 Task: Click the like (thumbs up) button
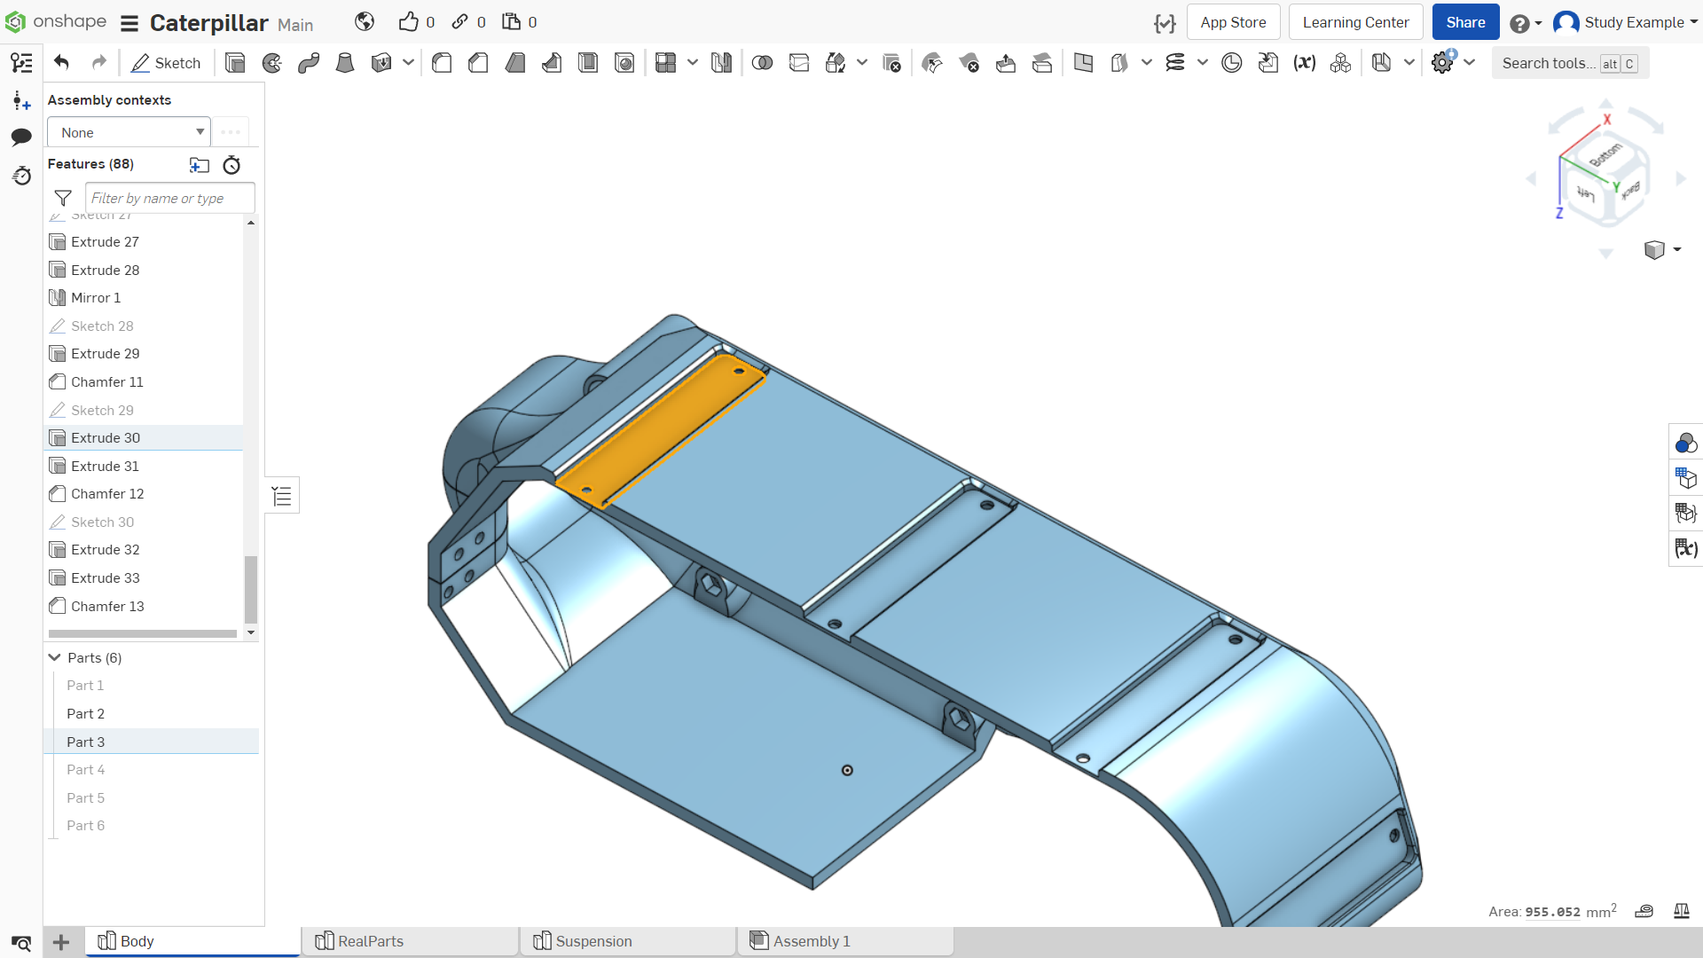(408, 22)
